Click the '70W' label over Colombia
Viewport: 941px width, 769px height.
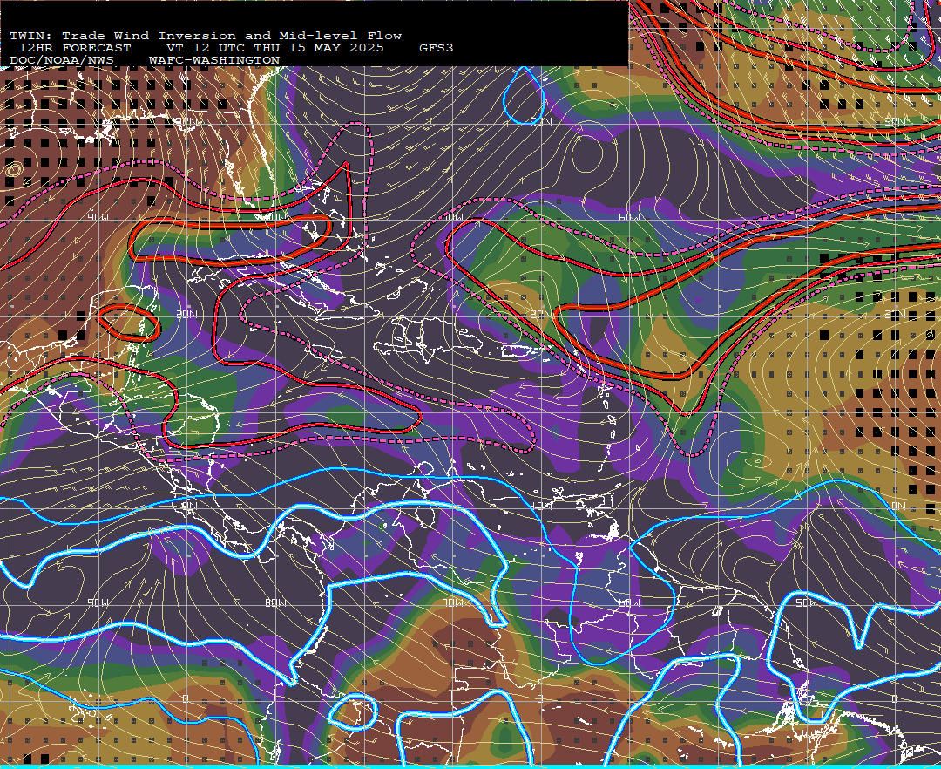coord(452,602)
